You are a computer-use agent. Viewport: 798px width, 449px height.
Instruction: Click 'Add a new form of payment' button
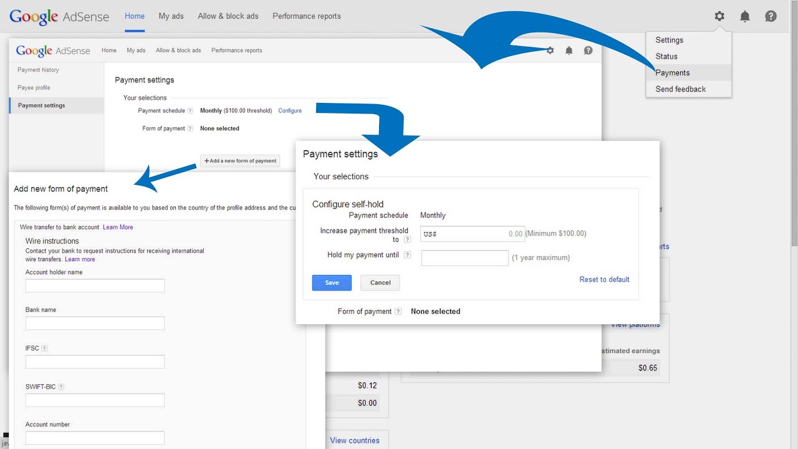[x=240, y=161]
